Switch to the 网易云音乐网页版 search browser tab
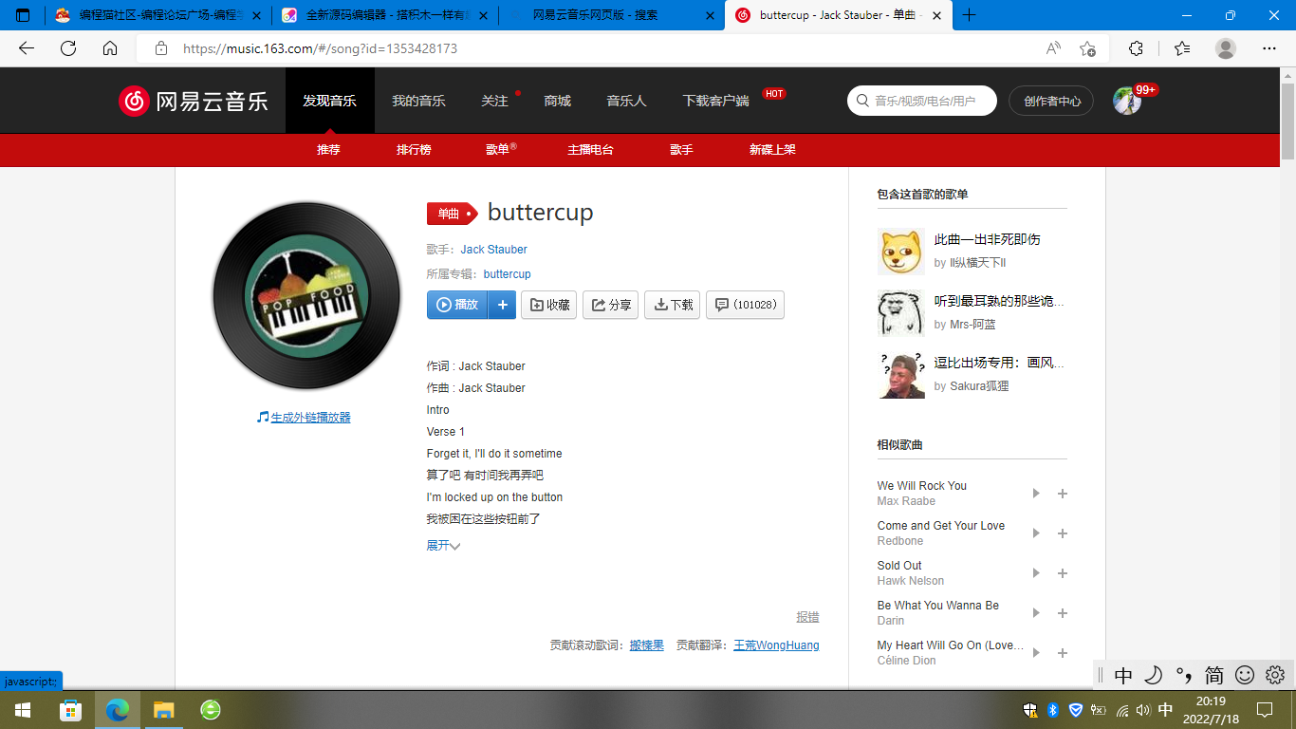Viewport: 1296px width, 729px height. [610, 15]
